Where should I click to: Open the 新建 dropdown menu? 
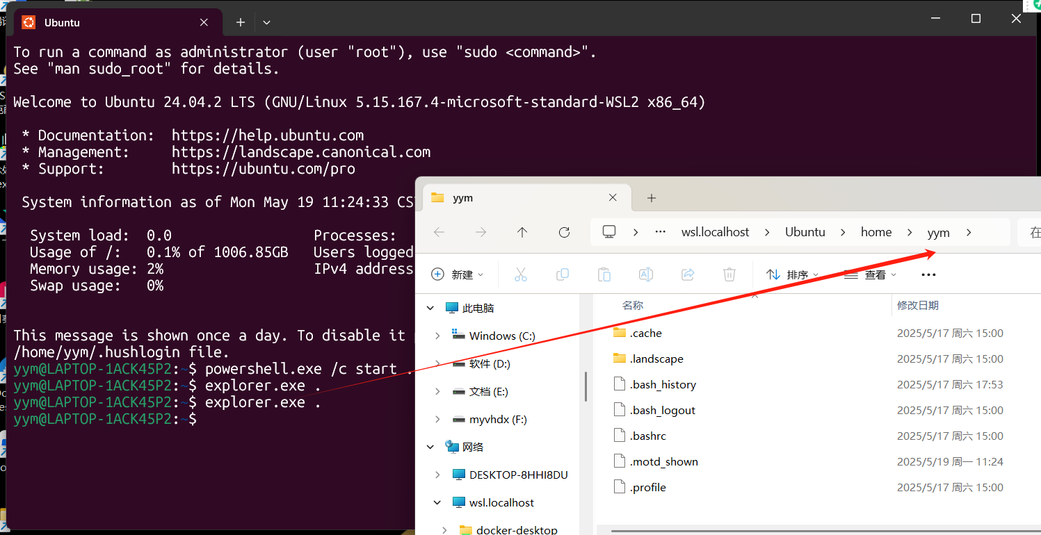pyautogui.click(x=457, y=274)
